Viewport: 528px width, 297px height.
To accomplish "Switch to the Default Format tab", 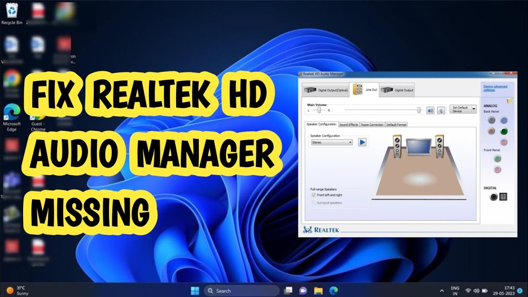I will (396, 125).
